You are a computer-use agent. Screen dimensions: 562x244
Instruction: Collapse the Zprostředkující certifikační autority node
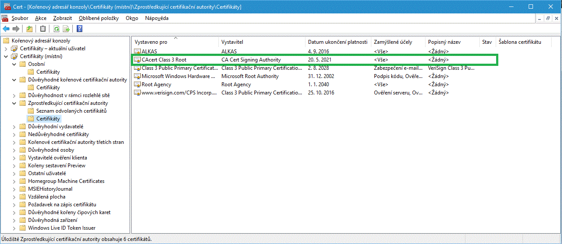[x=14, y=103]
